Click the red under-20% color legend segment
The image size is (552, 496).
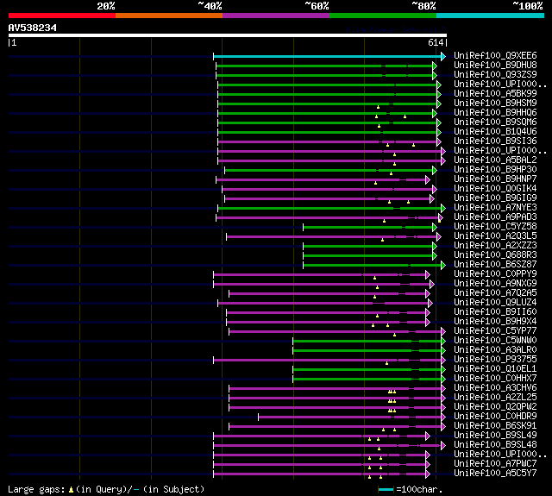pyautogui.click(x=62, y=16)
